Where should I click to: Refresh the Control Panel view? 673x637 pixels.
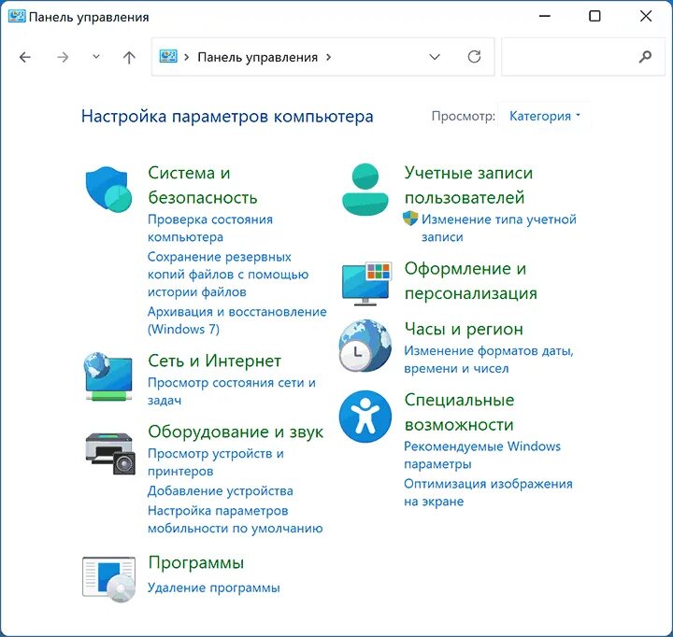pyautogui.click(x=474, y=57)
